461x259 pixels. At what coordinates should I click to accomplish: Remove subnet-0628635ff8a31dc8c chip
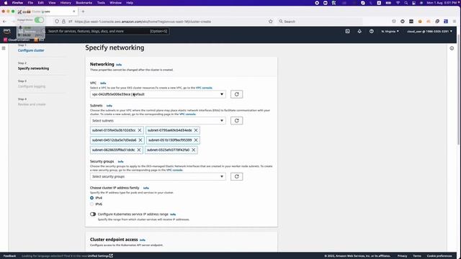[139, 150]
